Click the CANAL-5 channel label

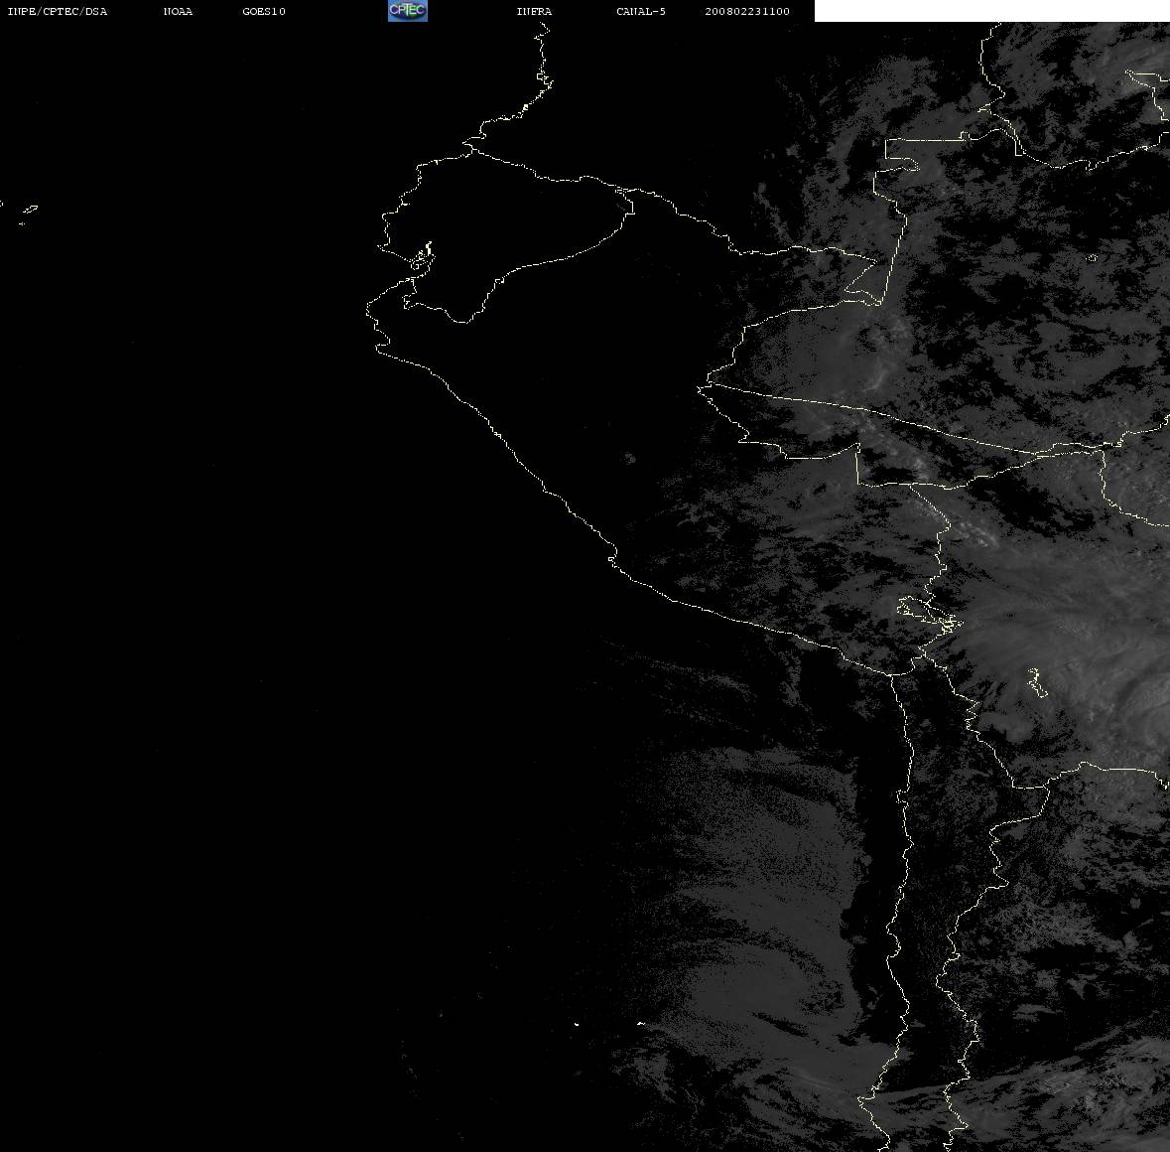[x=641, y=11]
